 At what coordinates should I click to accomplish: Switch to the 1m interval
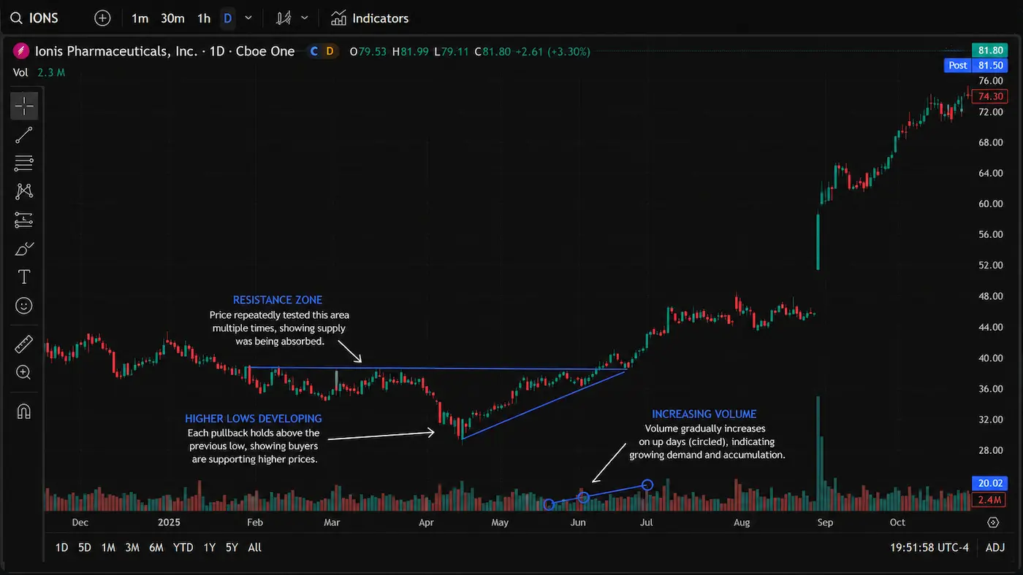click(x=140, y=18)
